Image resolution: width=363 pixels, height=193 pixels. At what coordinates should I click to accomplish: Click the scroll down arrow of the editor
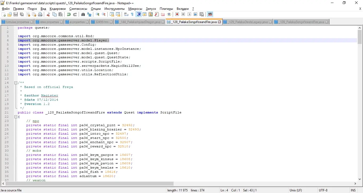click(x=360, y=179)
